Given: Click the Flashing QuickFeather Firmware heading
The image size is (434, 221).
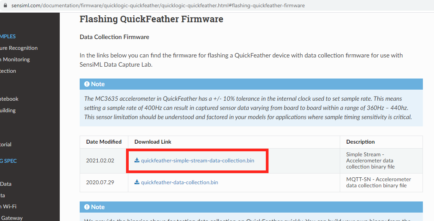Looking at the screenshot, I should [x=151, y=19].
